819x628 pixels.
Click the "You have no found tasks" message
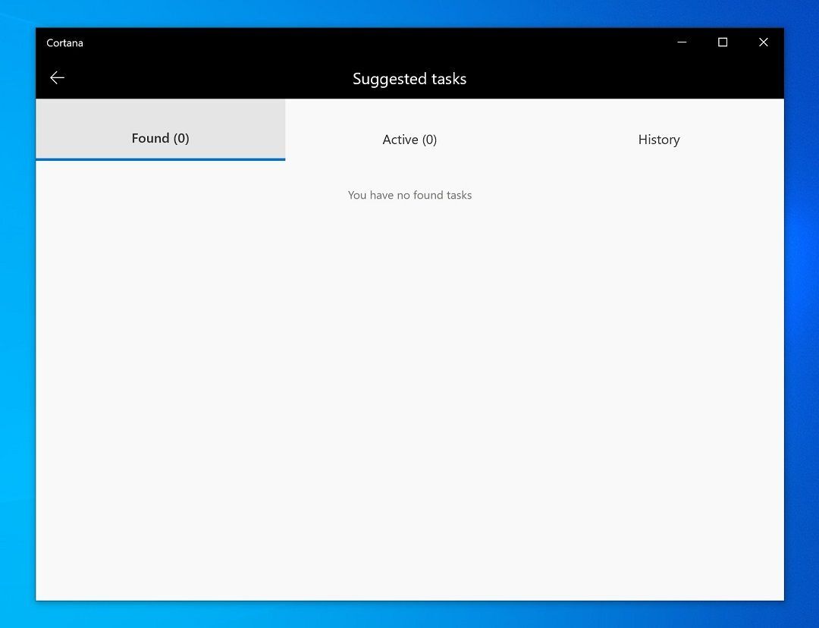tap(409, 195)
